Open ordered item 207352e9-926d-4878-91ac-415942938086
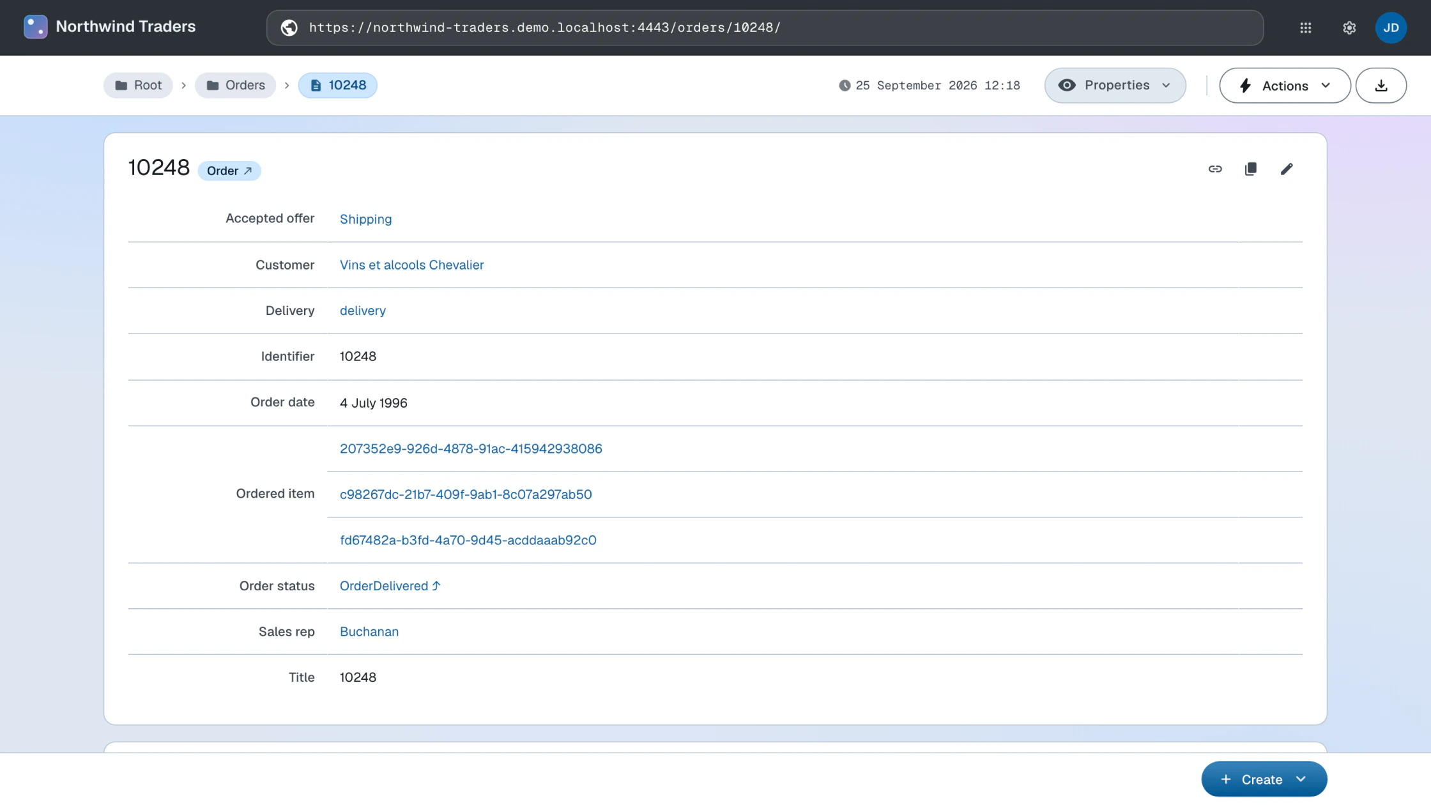This screenshot has width=1431, height=805. click(x=471, y=449)
